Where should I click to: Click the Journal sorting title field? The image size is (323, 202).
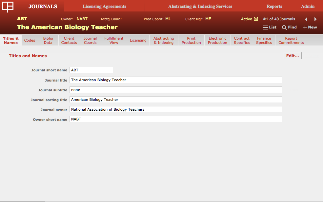pos(176,100)
